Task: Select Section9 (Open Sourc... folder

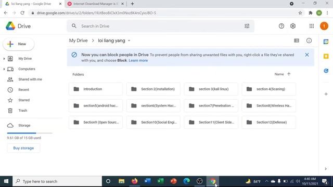Action: (96, 123)
